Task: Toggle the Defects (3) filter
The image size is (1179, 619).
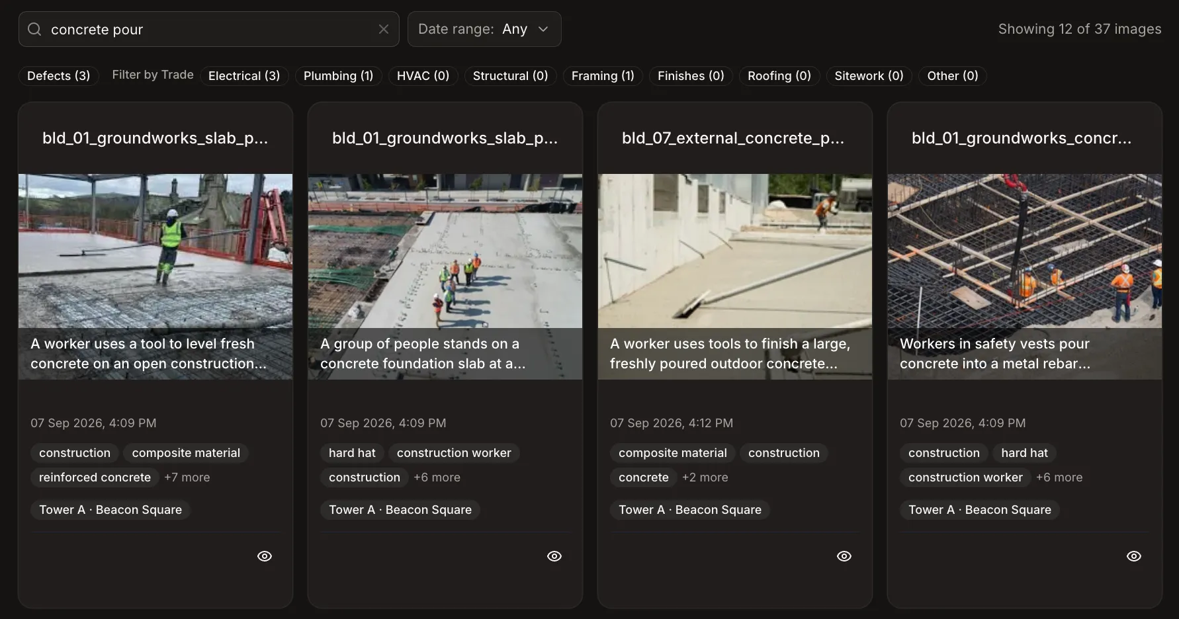Action: tap(58, 76)
